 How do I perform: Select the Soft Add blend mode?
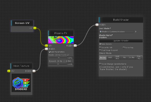pos(117,57)
